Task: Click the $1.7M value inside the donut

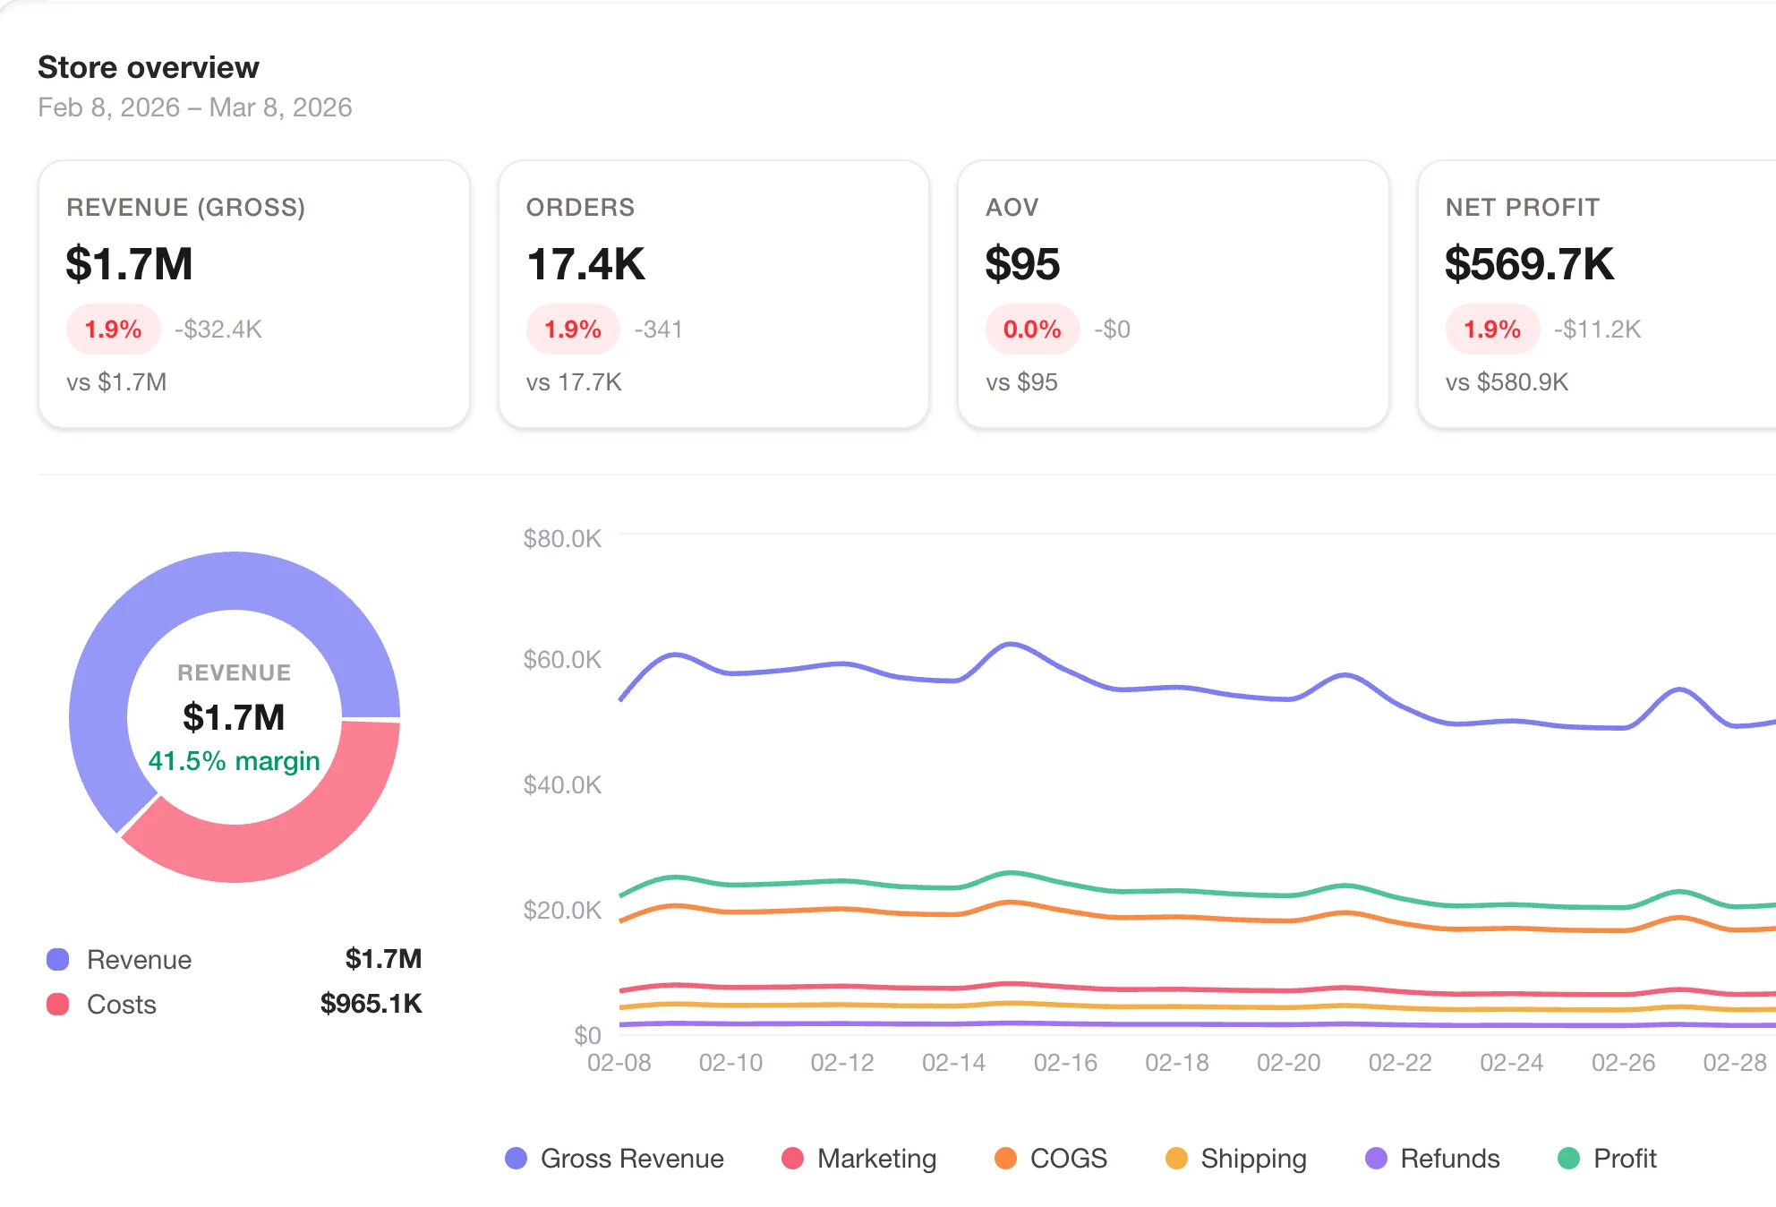Action: [234, 717]
